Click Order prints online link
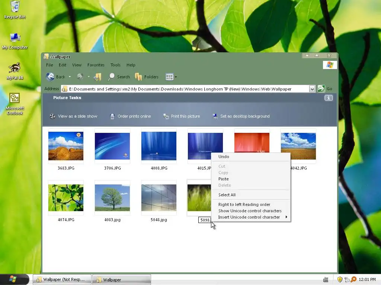 [134, 116]
